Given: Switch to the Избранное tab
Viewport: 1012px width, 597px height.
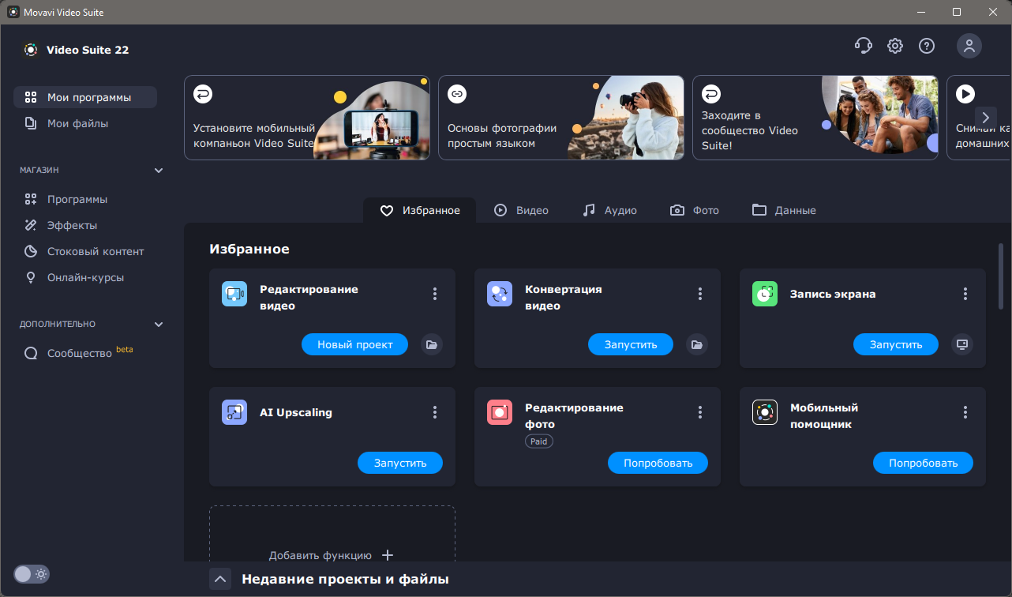Looking at the screenshot, I should click(419, 210).
